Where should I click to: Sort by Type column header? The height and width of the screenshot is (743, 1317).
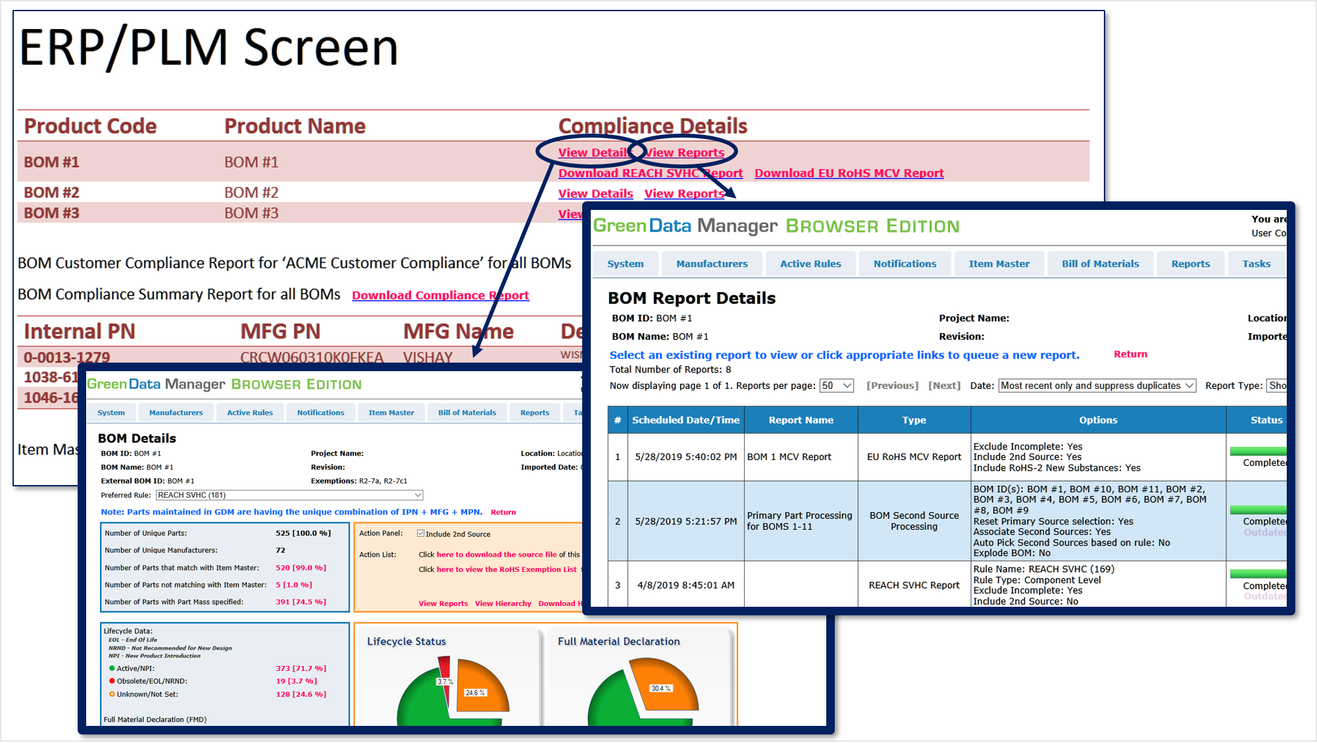point(914,420)
